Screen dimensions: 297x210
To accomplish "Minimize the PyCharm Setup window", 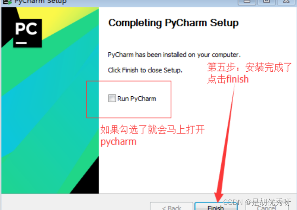I will (x=247, y=2).
